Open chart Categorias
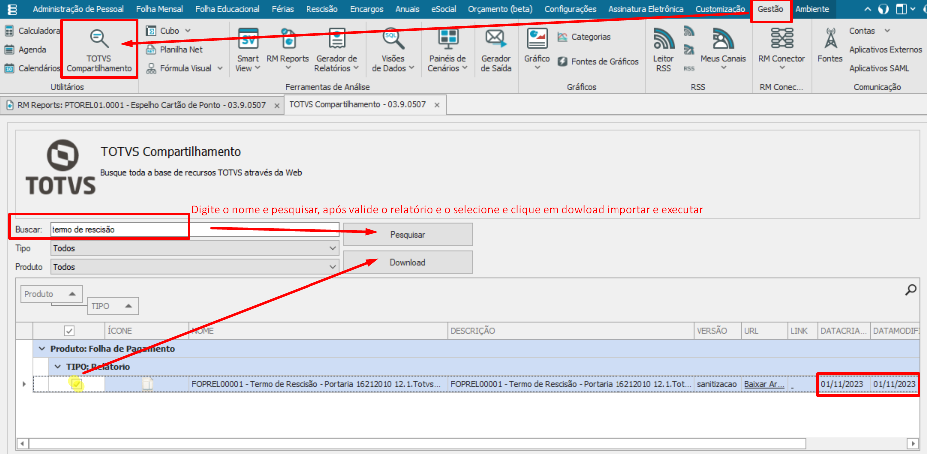 point(584,37)
